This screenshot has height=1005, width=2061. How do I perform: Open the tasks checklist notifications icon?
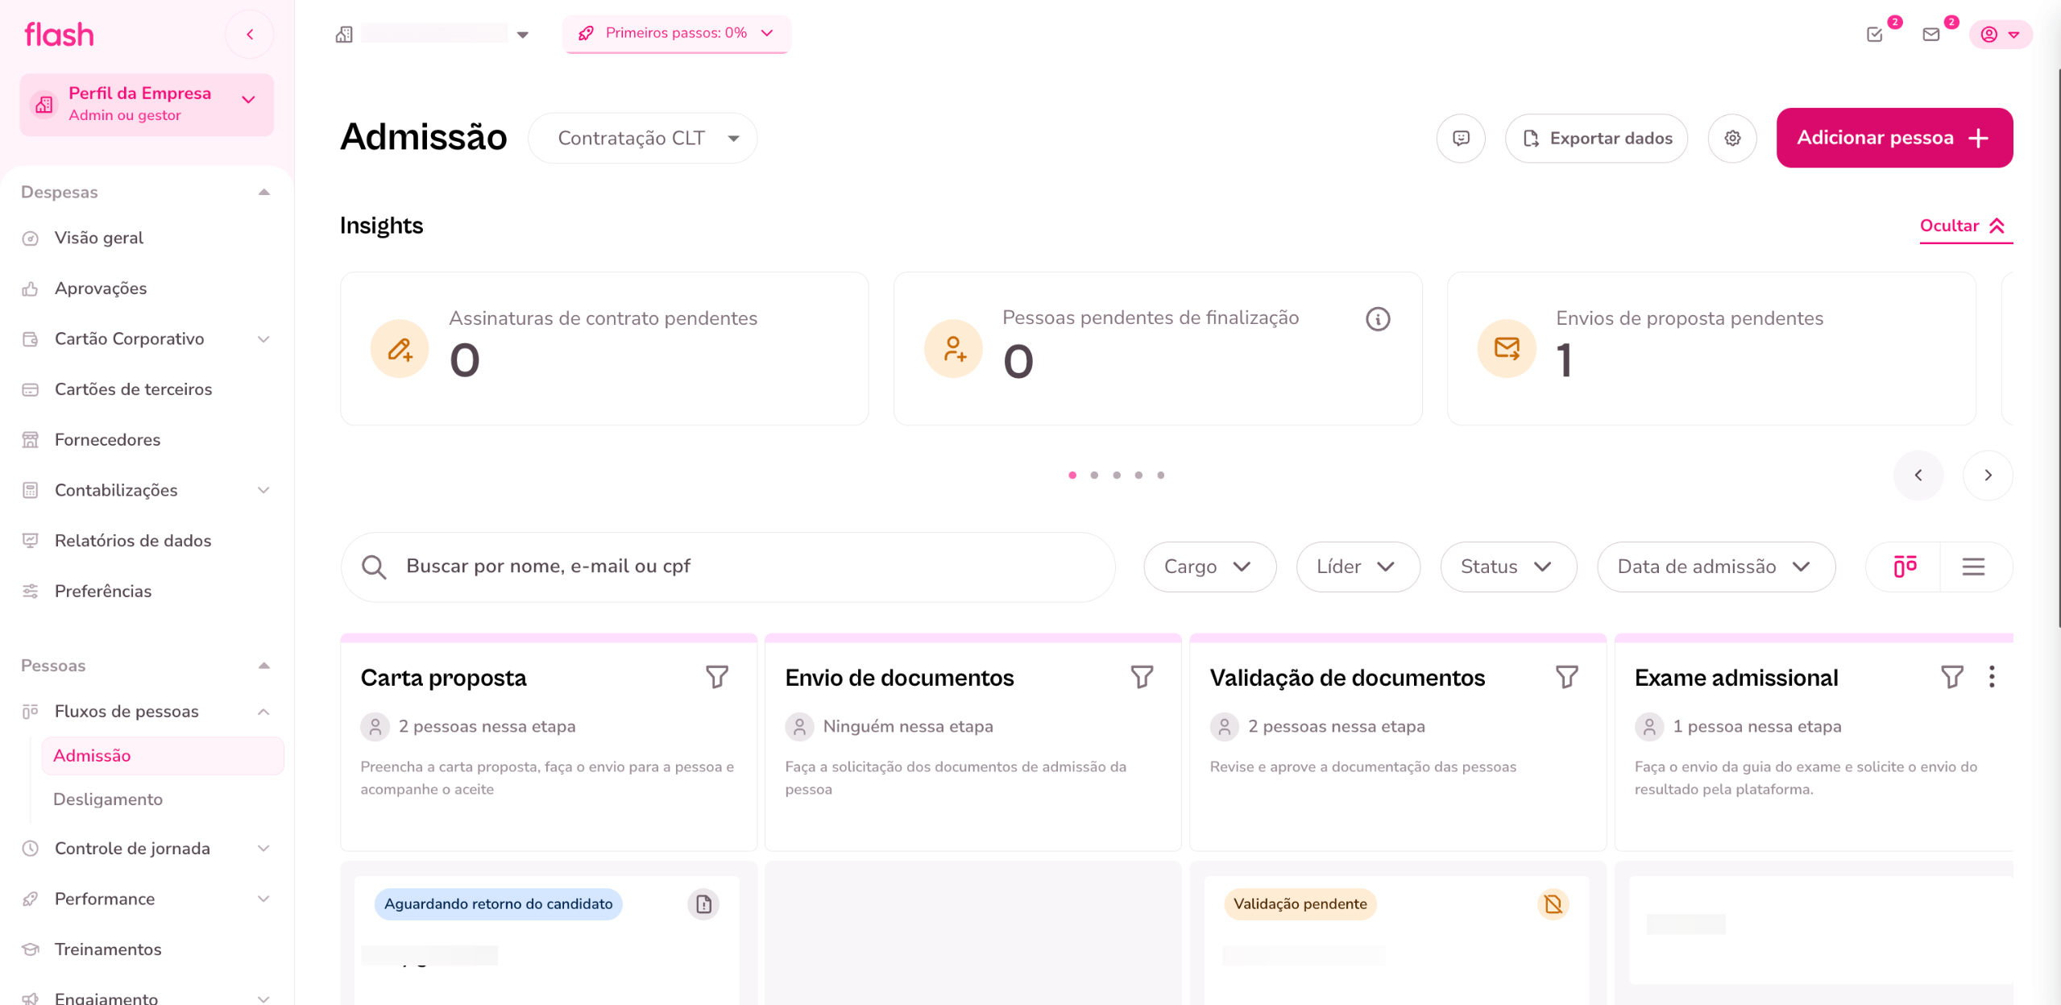point(1875,35)
